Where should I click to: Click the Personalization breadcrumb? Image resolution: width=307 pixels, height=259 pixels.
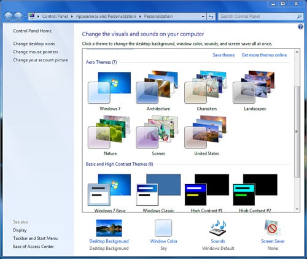[x=158, y=17]
